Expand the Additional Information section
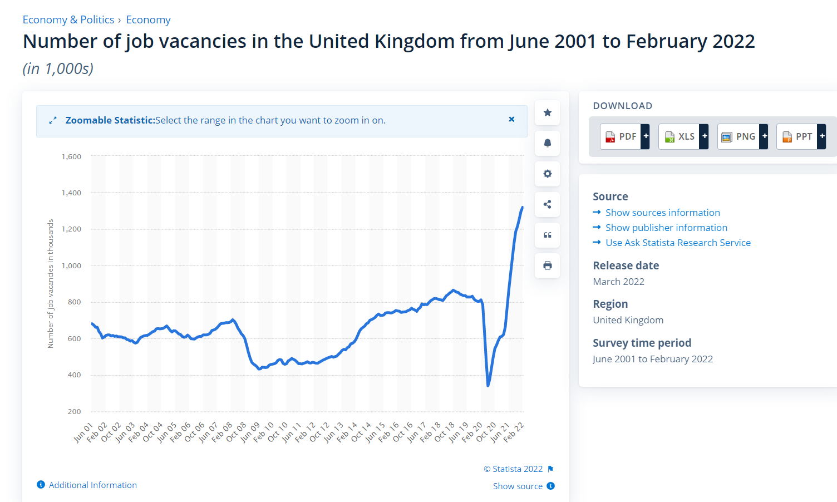This screenshot has width=837, height=502. tap(92, 485)
